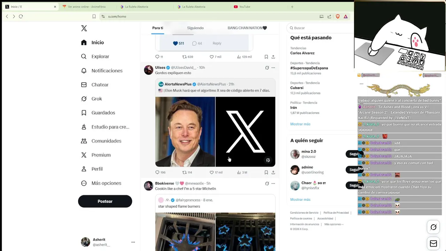Viewport: 446px width, 251px height.
Task: Open Asherit account menu dots
Action: tap(133, 242)
